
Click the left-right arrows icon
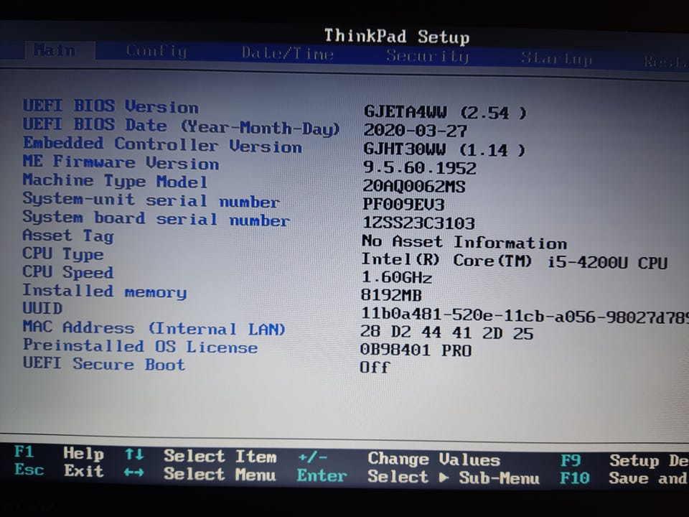point(134,472)
